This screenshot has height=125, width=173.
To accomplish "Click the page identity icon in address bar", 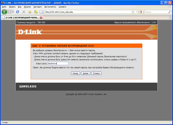I will [x=42, y=12].
